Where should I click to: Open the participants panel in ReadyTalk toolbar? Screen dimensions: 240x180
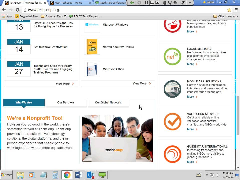165,3
